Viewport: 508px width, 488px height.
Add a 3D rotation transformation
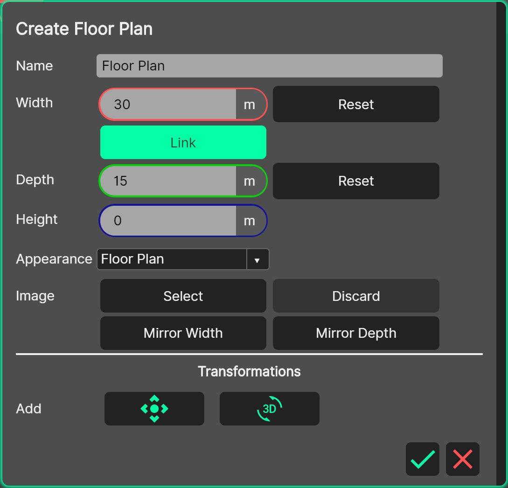coord(269,409)
